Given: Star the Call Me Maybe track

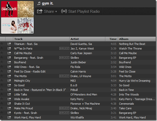Looking at the screenshot, I should pos(2,53).
